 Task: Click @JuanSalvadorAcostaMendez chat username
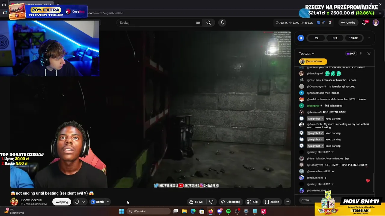[325, 158]
